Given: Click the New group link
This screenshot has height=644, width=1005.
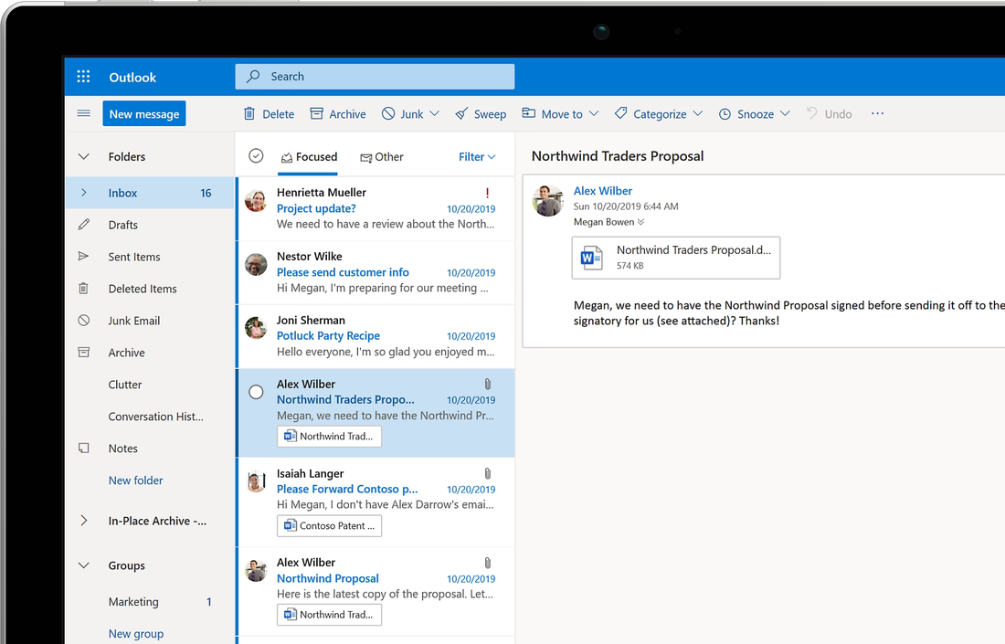Looking at the screenshot, I should tap(136, 633).
